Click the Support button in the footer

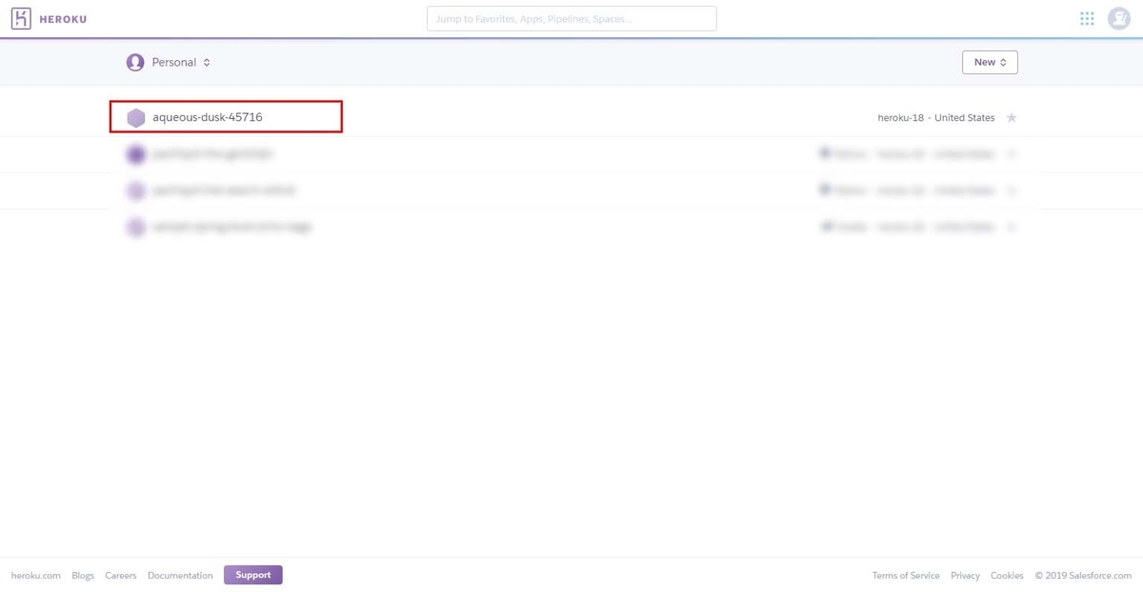pos(252,575)
